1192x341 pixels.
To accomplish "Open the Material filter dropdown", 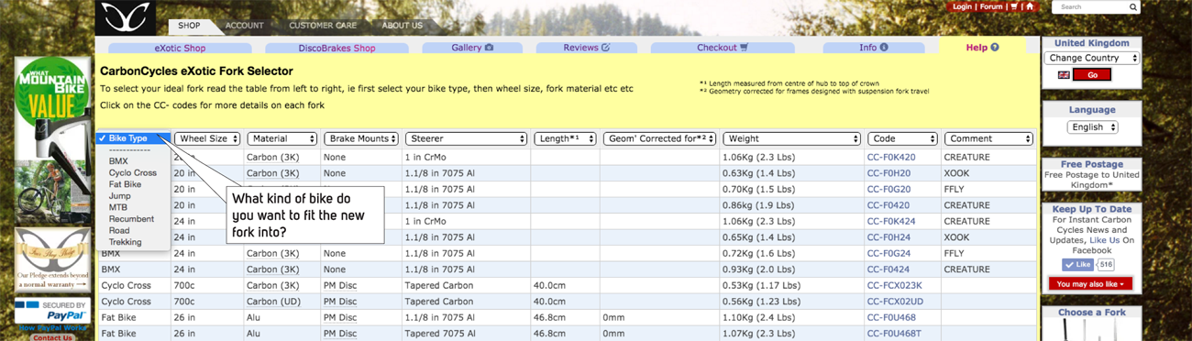I will [282, 139].
